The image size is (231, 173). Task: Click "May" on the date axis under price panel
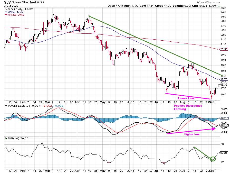point(102,102)
